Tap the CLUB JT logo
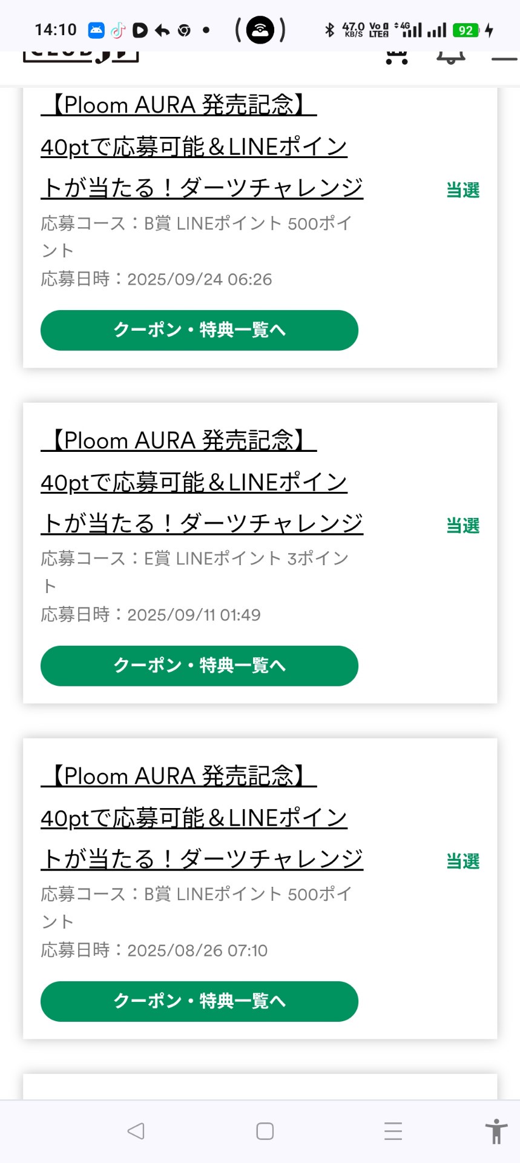Image resolution: width=520 pixels, height=1163 pixels. coord(81,56)
